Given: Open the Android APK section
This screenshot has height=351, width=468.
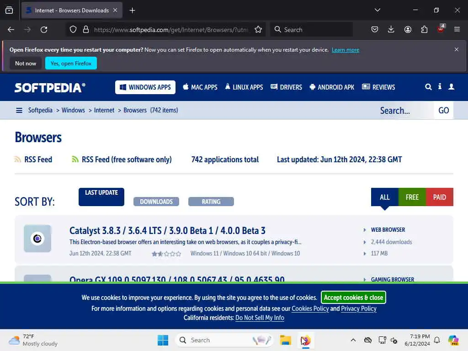Looking at the screenshot, I should 332,87.
